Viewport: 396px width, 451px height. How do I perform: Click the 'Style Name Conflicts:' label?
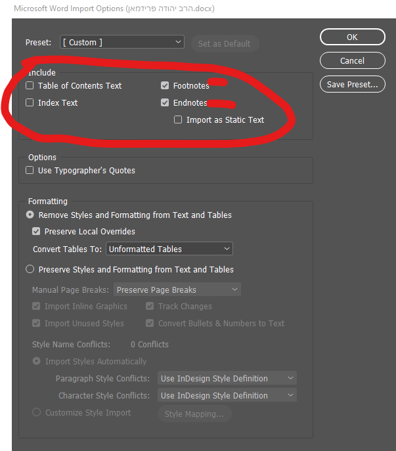71,344
